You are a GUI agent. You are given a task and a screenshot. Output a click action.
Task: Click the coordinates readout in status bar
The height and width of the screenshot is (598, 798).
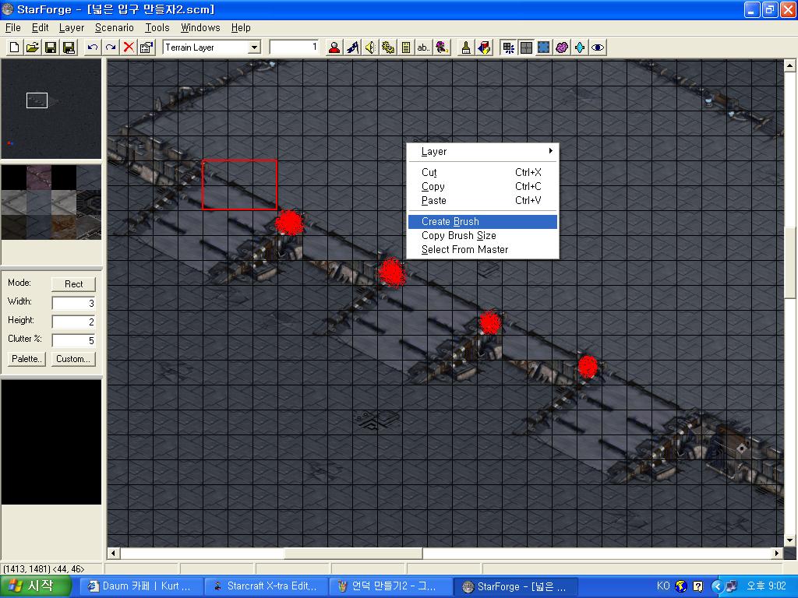coord(44,569)
